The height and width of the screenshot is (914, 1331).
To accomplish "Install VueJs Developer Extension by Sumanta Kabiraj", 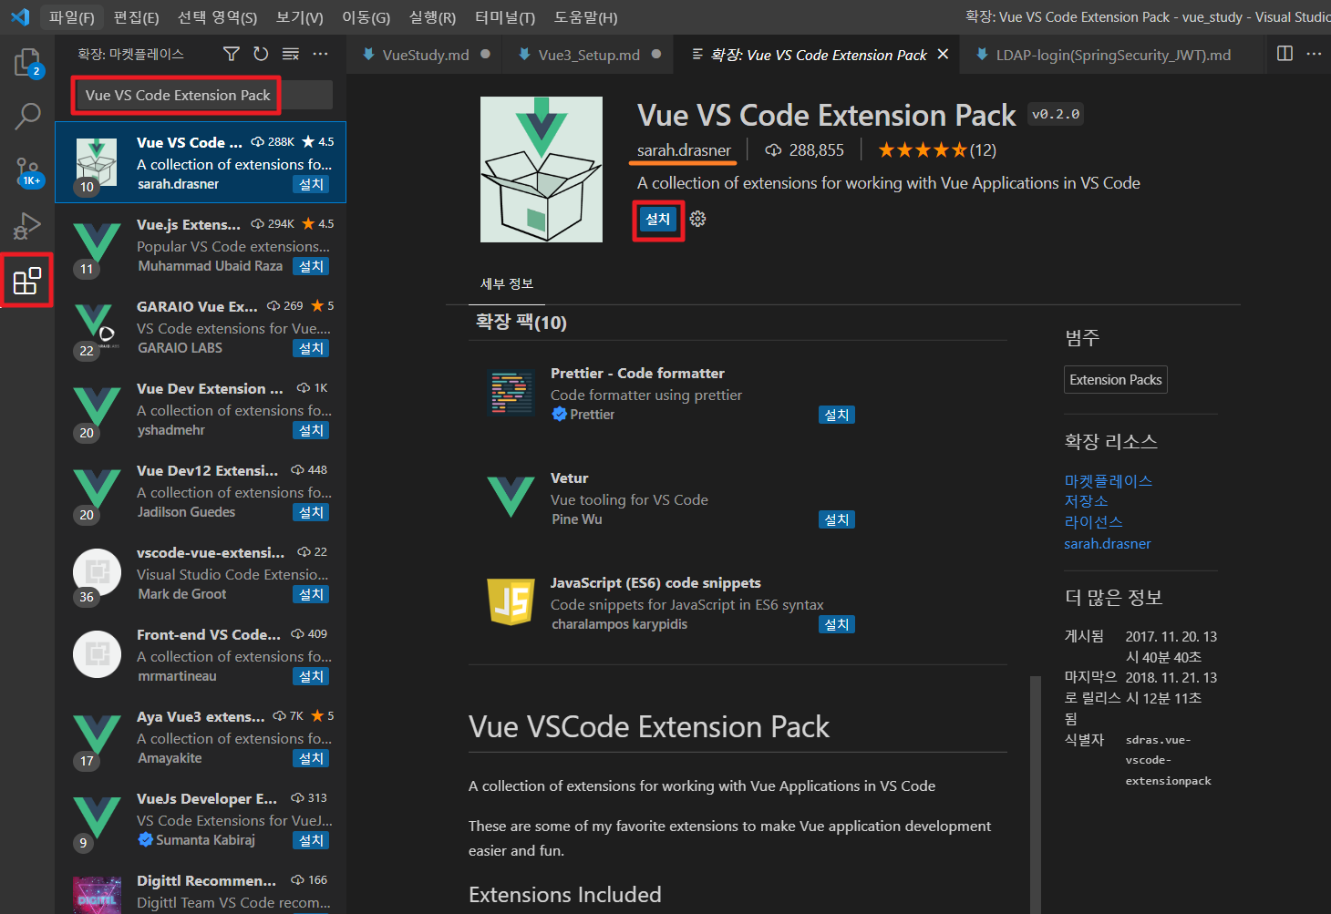I will (311, 840).
